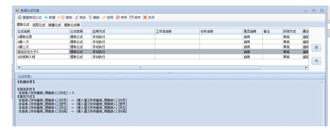Click the 公式类别 column header

coord(81,32)
